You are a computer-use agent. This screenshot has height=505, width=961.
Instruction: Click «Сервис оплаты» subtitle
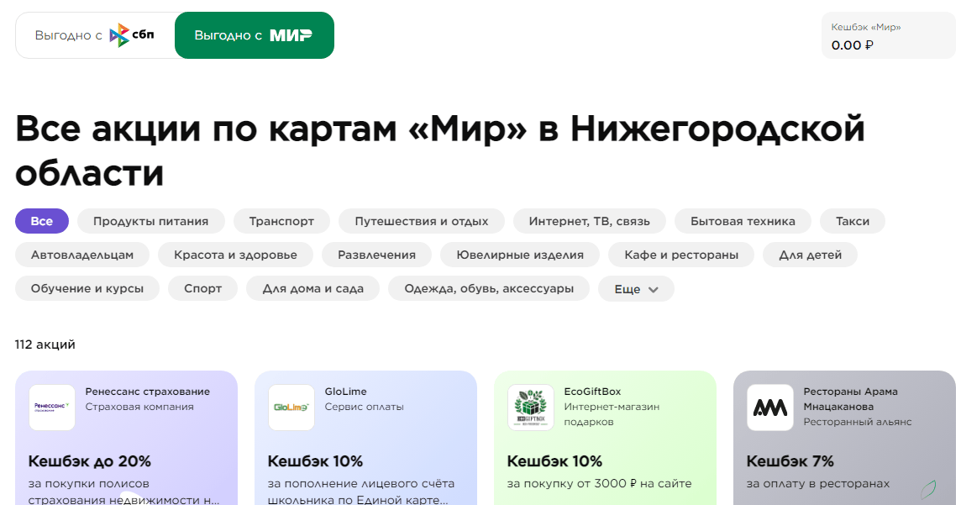click(x=364, y=407)
